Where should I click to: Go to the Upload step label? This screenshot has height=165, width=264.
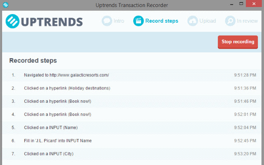tap(207, 21)
